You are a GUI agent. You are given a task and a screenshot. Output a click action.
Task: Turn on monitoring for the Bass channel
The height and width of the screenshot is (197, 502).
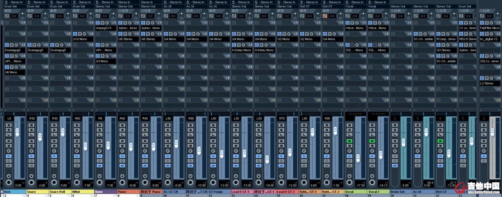coord(100,176)
